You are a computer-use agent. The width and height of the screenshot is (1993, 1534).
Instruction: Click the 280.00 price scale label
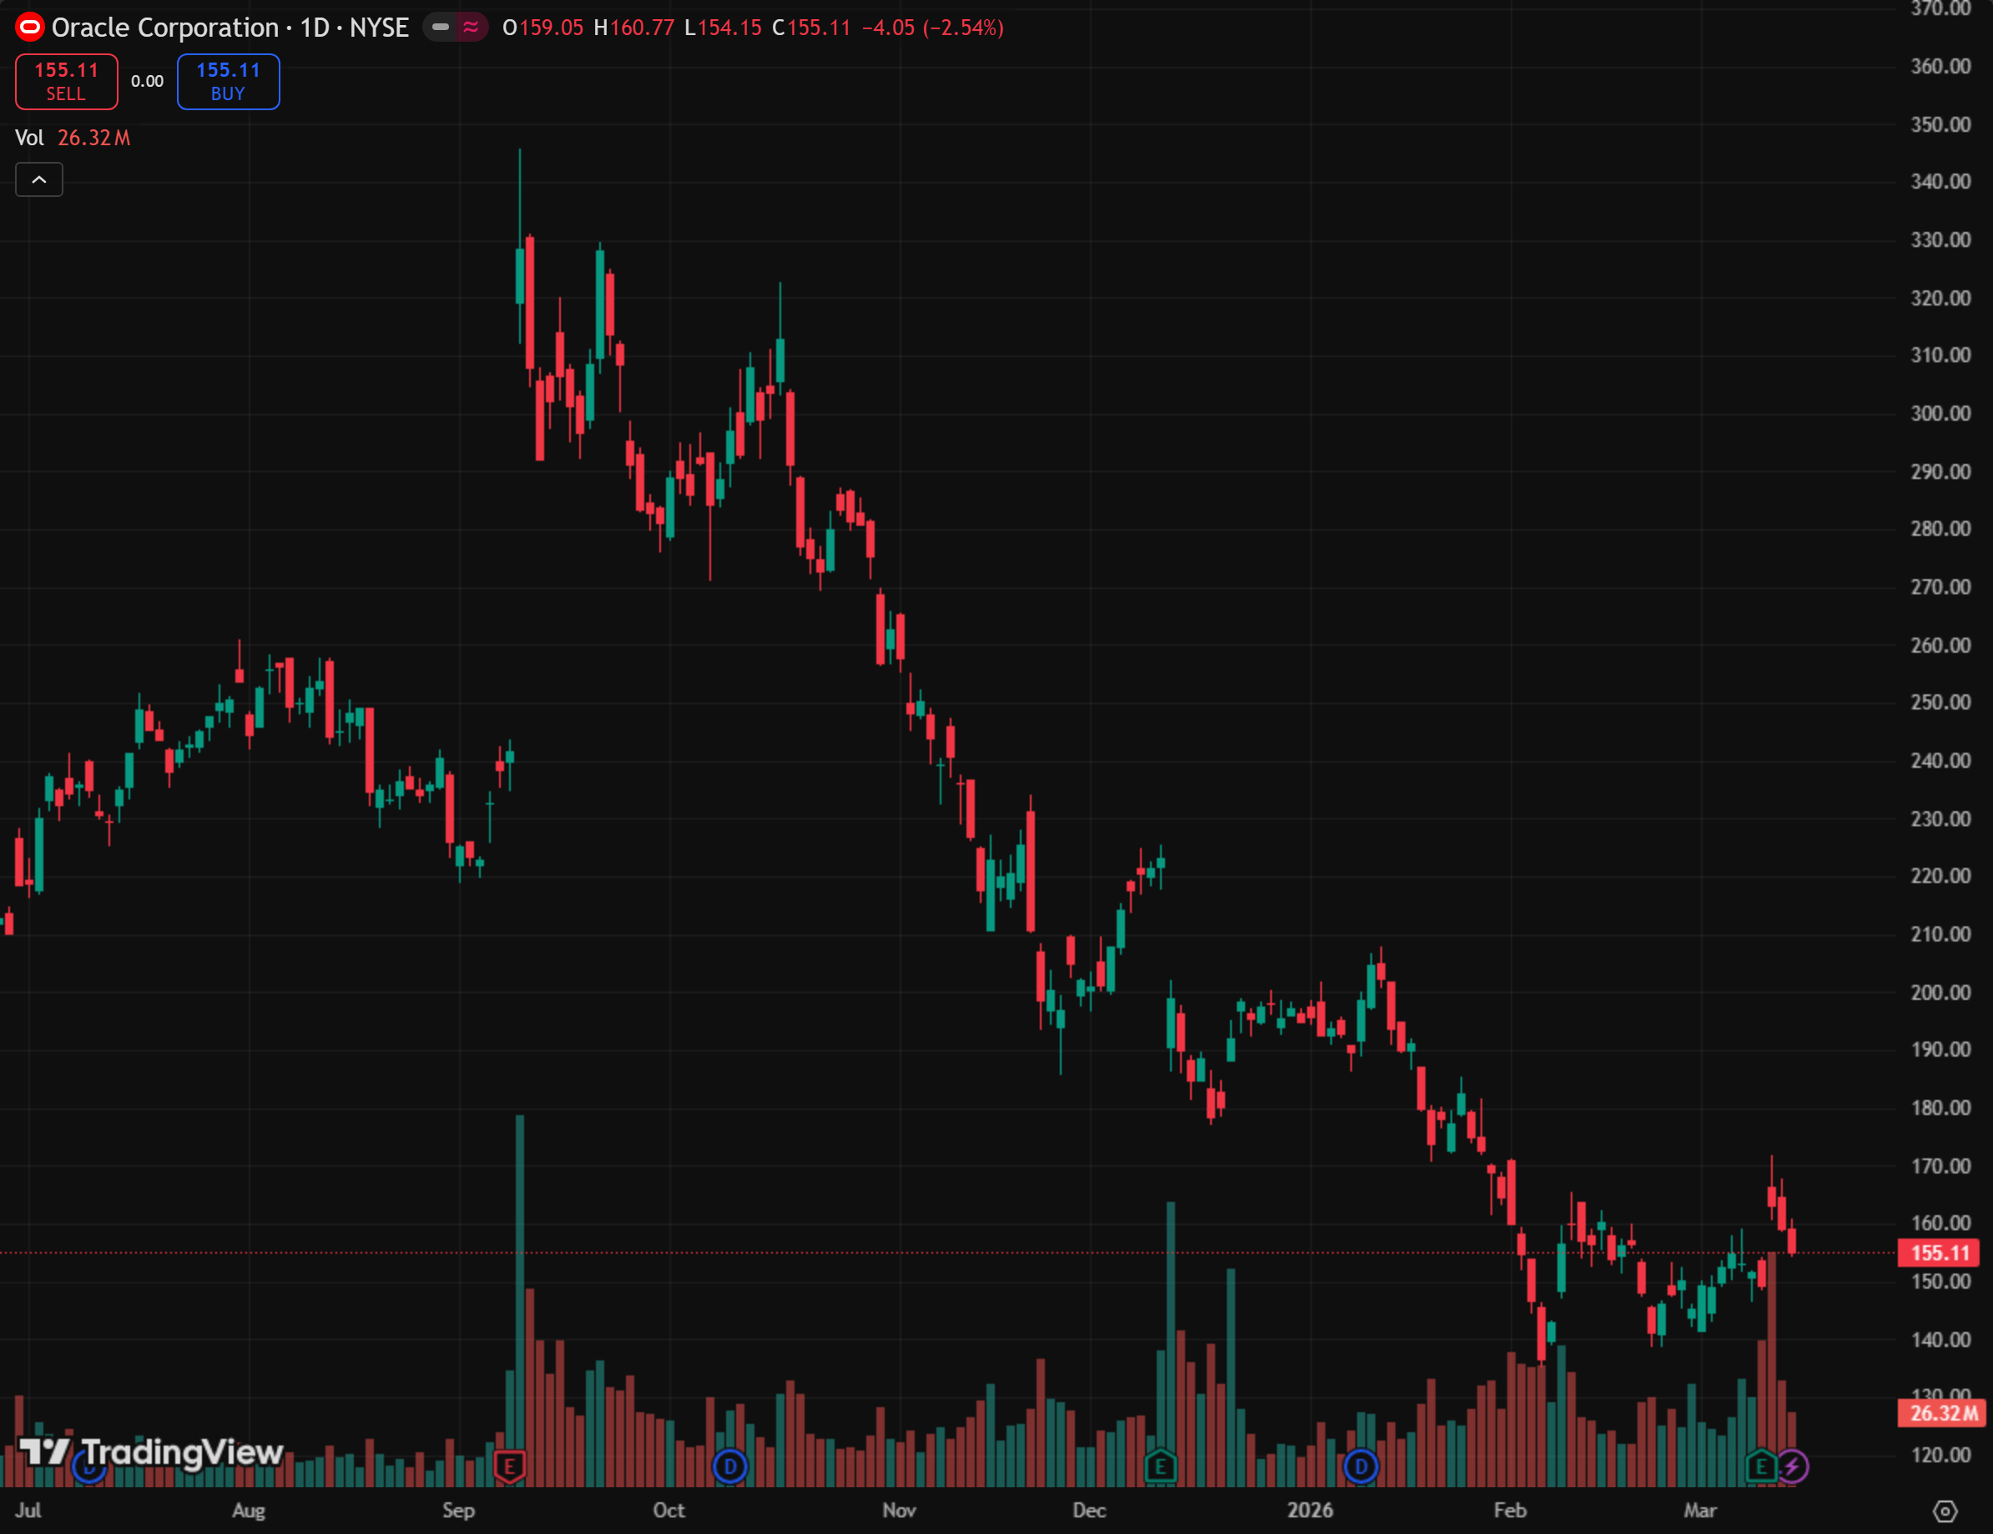(1941, 528)
